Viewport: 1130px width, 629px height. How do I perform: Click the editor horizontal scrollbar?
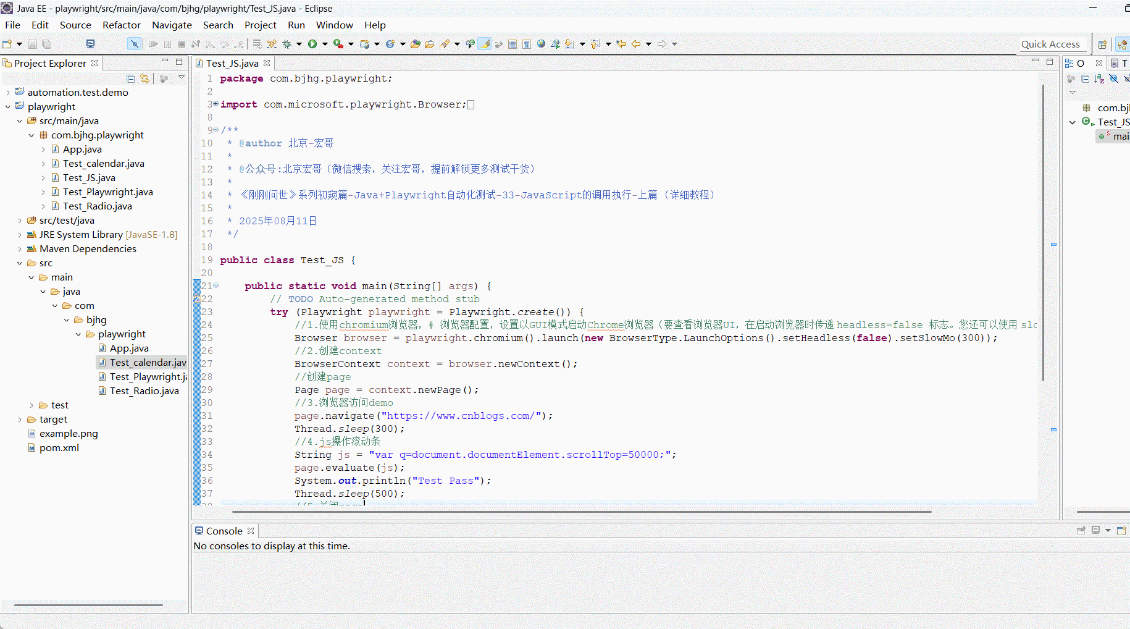point(581,512)
